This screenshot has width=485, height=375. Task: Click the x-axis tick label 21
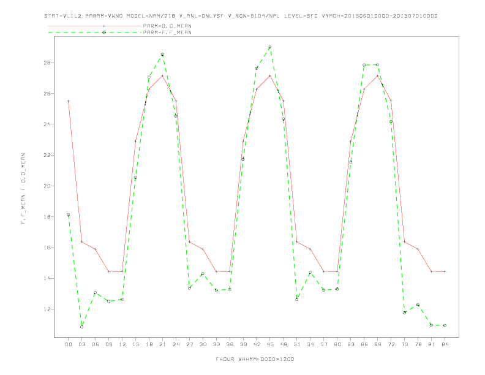pyautogui.click(x=162, y=344)
